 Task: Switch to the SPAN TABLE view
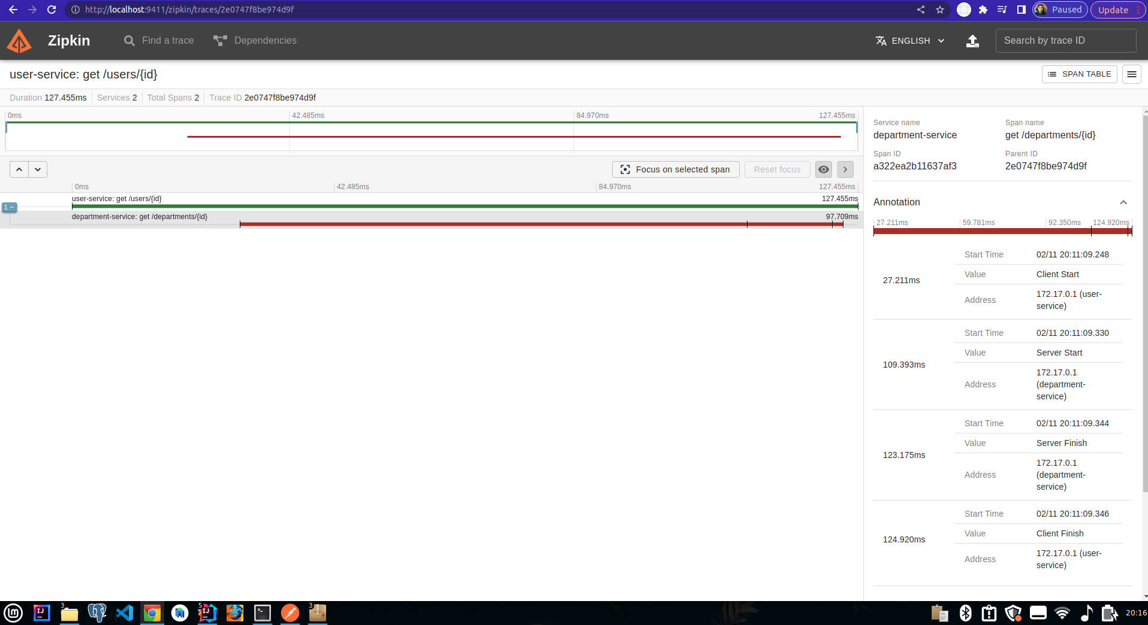1080,74
